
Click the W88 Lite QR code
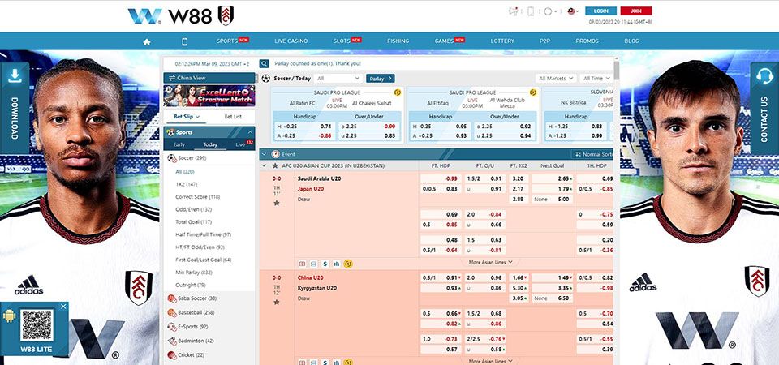(37, 325)
